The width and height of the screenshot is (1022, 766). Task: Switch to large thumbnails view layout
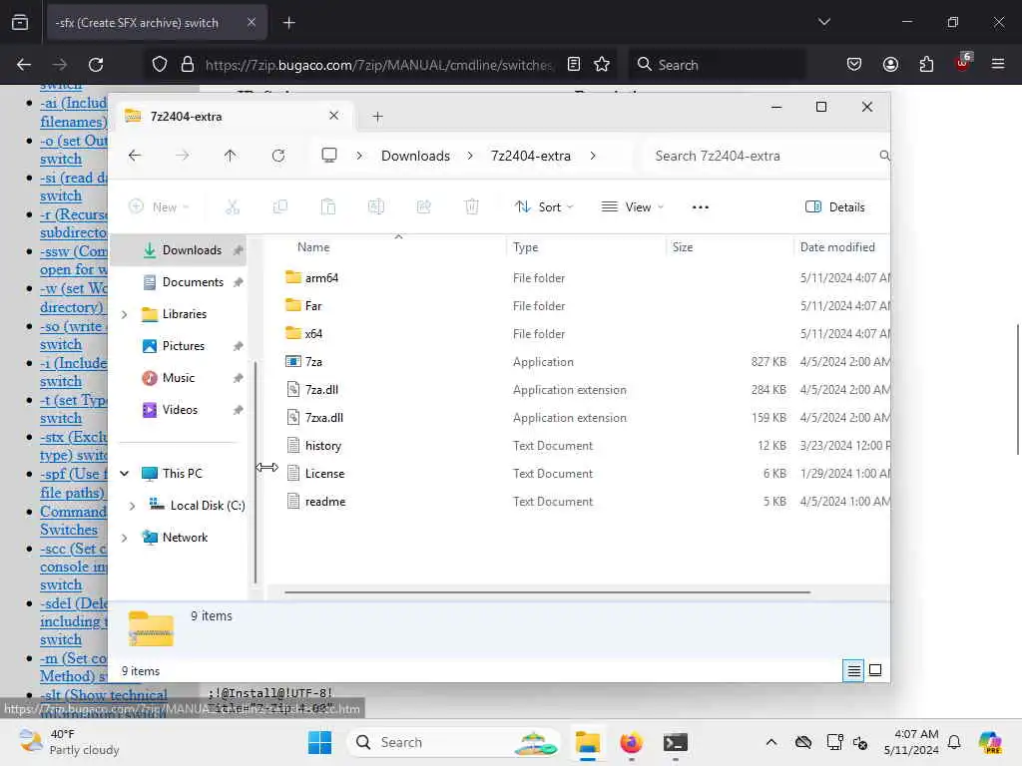coord(875,670)
